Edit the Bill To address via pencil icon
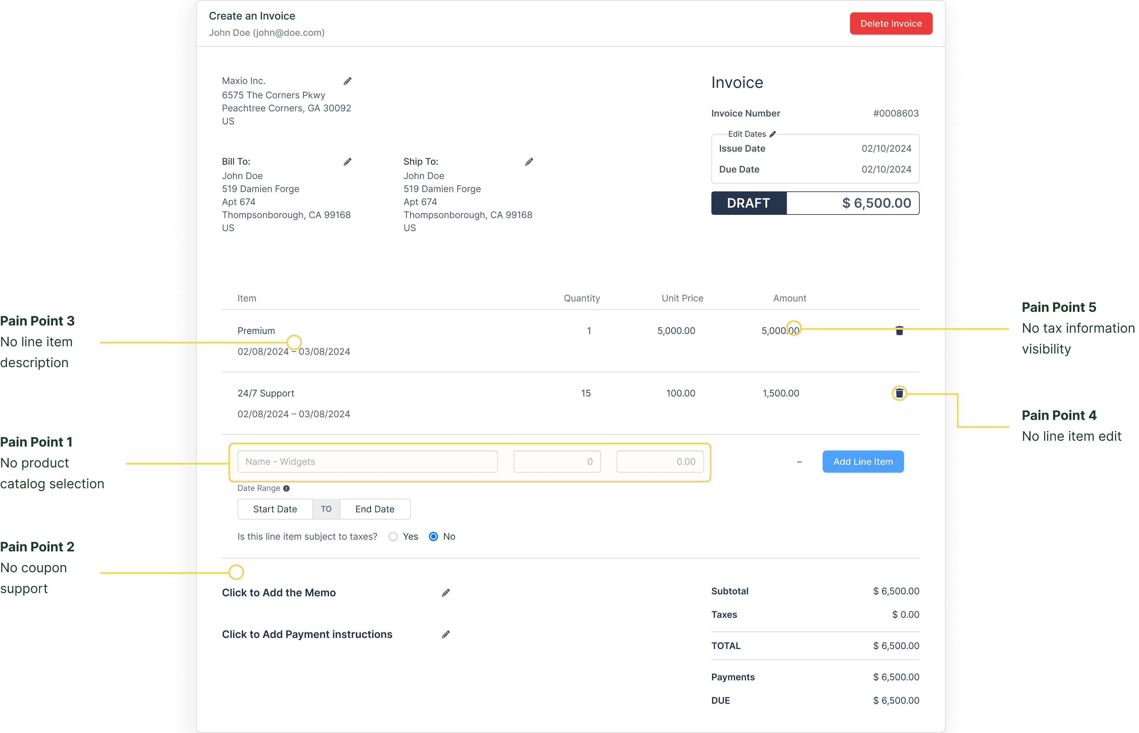Viewport: 1139px width, 733px height. tap(347, 162)
